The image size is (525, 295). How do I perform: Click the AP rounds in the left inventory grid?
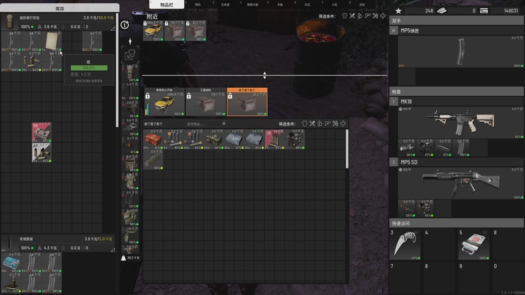(41, 153)
